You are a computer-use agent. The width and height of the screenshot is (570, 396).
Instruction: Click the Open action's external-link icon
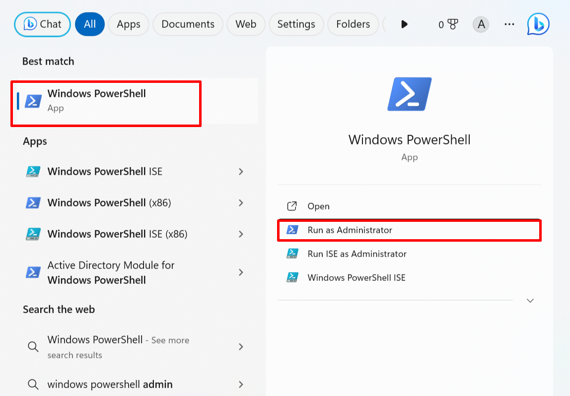coord(292,206)
